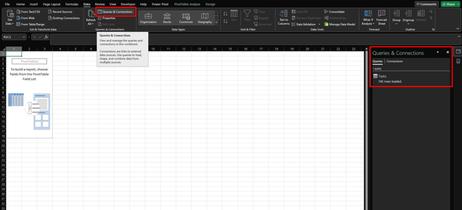Switch to the Review tab
Viewport: 462px width, 210px height.
[x=100, y=4]
